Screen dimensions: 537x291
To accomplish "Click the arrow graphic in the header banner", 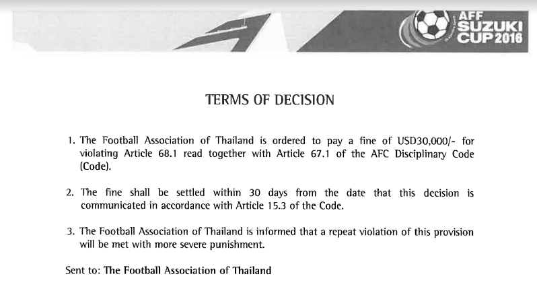I will (223, 32).
